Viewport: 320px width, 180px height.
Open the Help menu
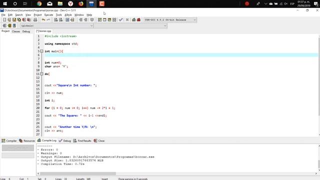(x=89, y=15)
